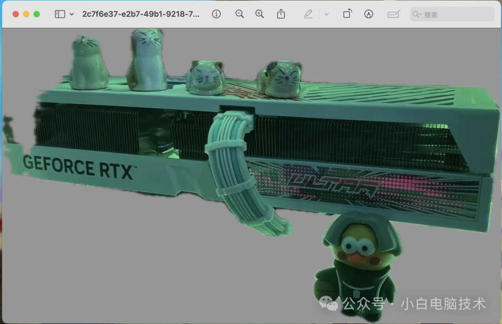Close the Preview window
The width and height of the screenshot is (502, 324).
15,14
